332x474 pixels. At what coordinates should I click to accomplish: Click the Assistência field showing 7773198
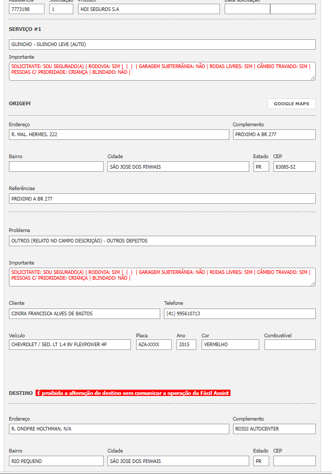pos(27,9)
